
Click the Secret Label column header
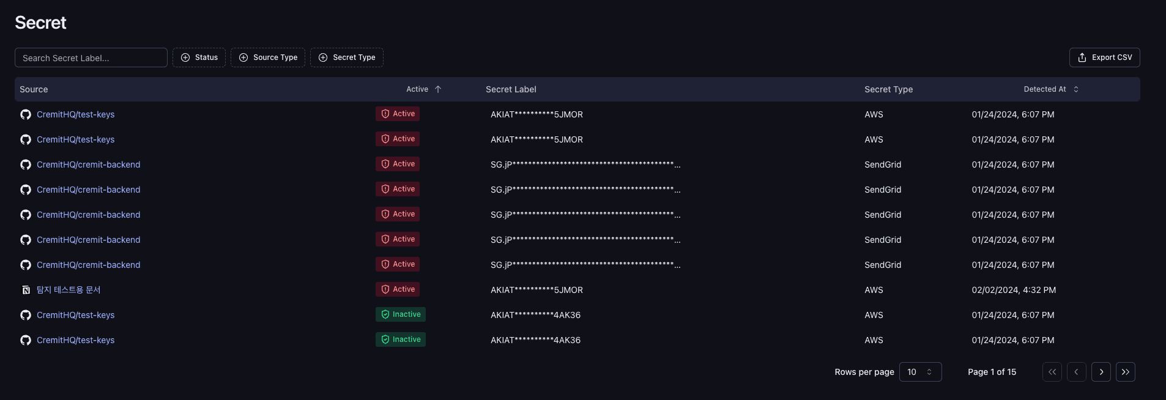point(511,89)
